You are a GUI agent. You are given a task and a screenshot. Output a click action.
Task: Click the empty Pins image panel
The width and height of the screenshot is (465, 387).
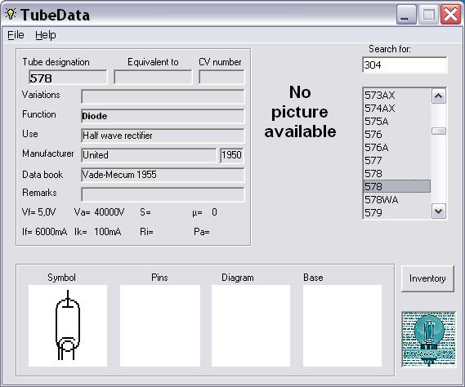(160, 326)
